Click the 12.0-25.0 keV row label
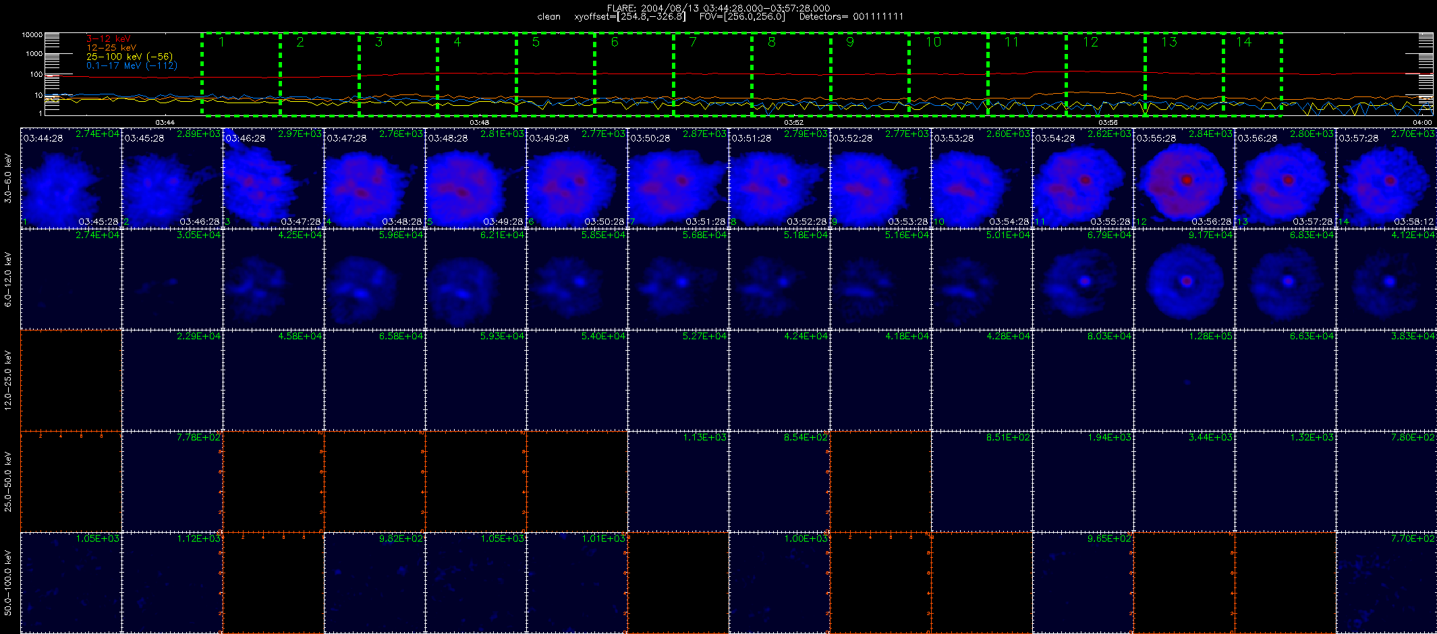The width and height of the screenshot is (1437, 634). (x=8, y=380)
